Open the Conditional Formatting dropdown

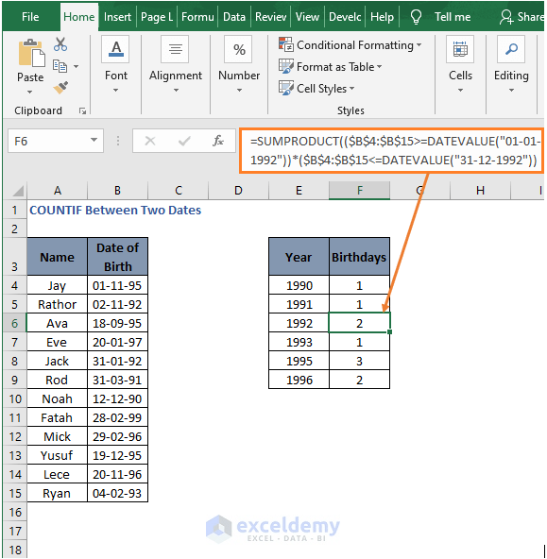coord(419,45)
